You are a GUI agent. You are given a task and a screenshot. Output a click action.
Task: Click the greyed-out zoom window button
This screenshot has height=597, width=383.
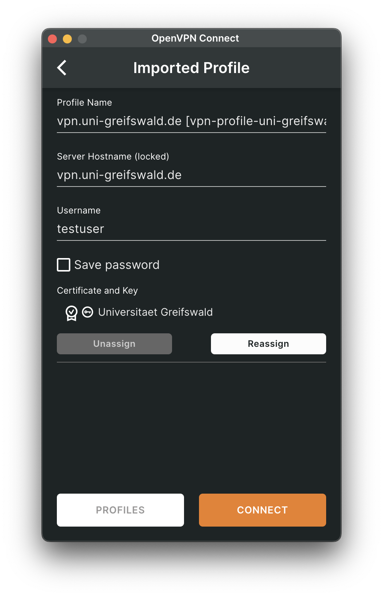tap(82, 39)
